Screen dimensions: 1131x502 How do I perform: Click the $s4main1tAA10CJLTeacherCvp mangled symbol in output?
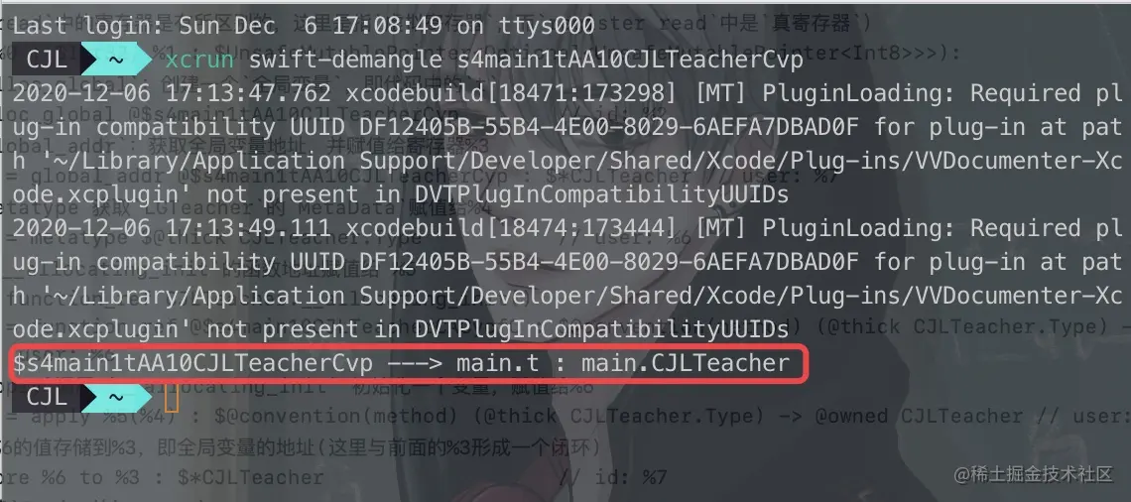[193, 363]
